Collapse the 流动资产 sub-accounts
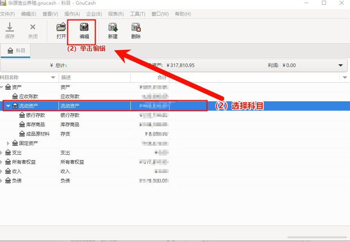 pos(8,106)
